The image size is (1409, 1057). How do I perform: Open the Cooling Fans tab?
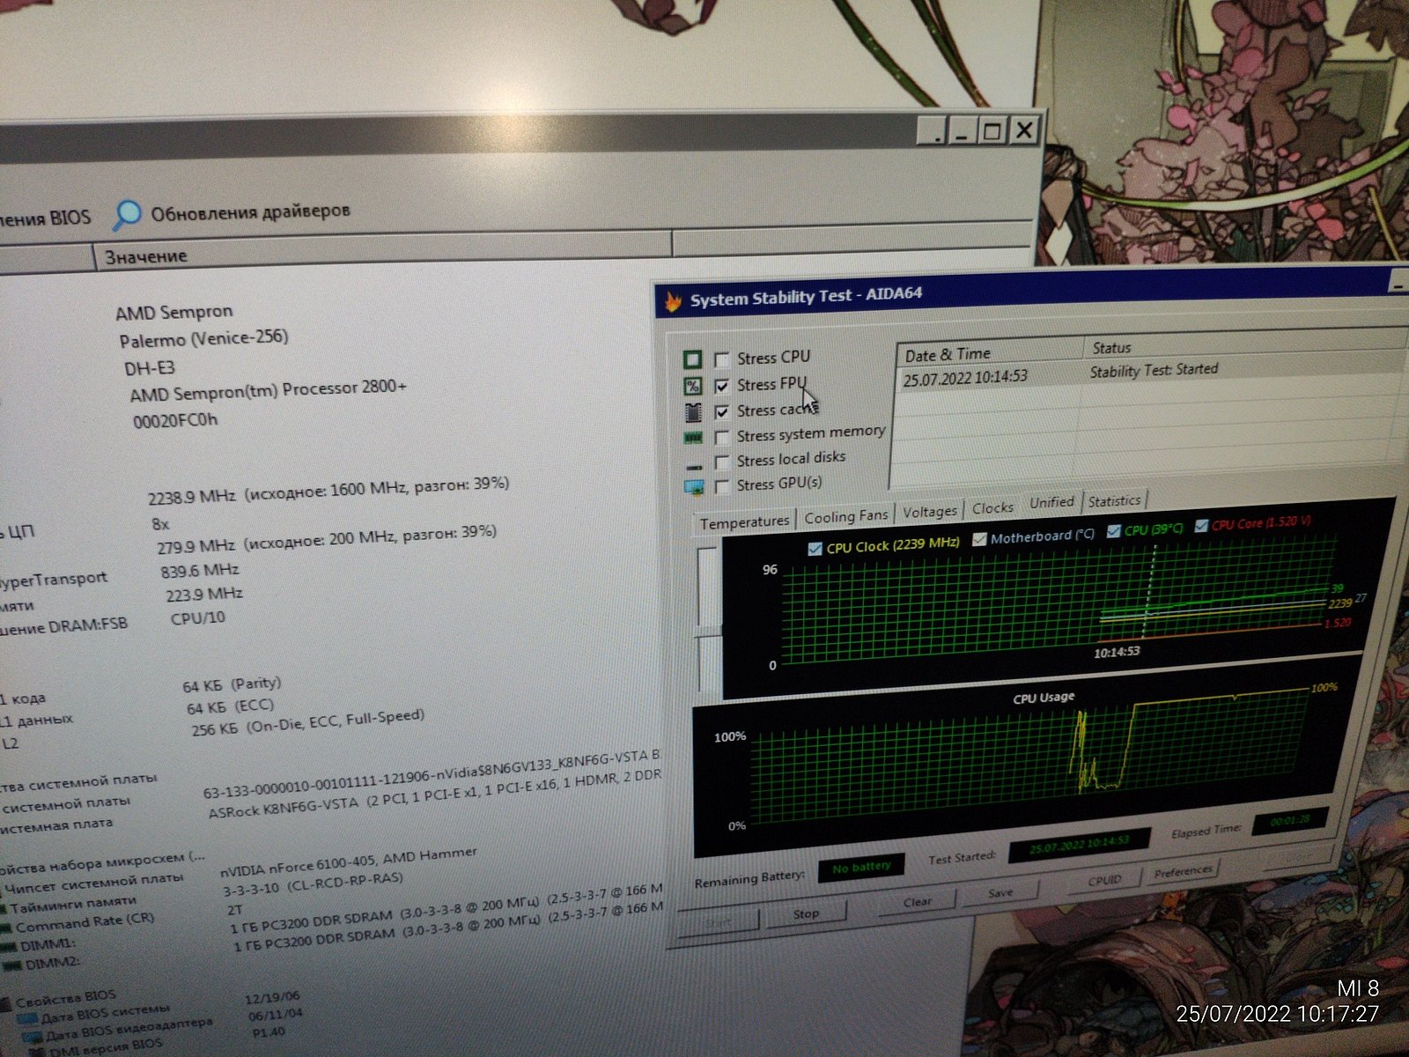(845, 516)
